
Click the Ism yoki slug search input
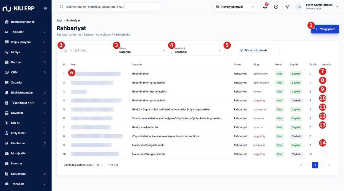click(87, 50)
